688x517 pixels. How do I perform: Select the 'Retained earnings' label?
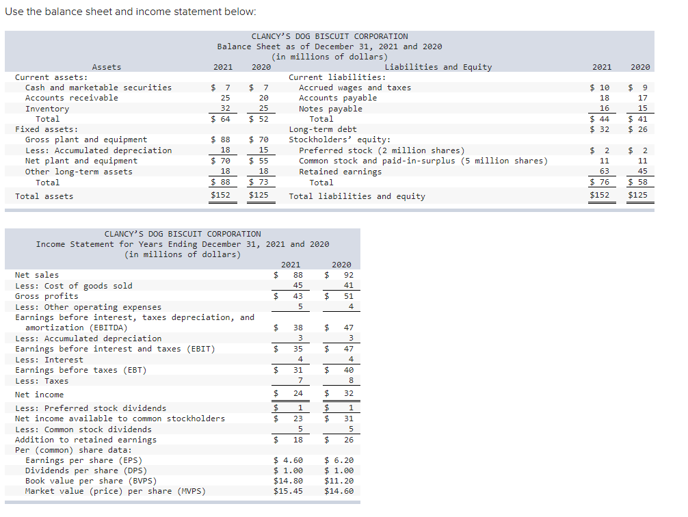pos(340,172)
